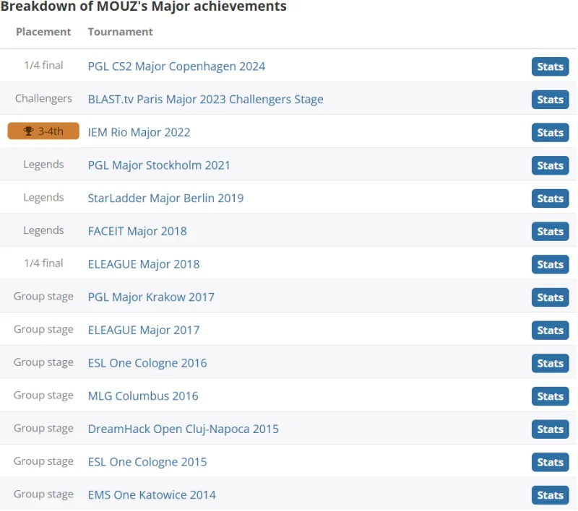The image size is (578, 511).
Task: Open PGL Major Stockholm 2021 link
Action: [x=159, y=165]
